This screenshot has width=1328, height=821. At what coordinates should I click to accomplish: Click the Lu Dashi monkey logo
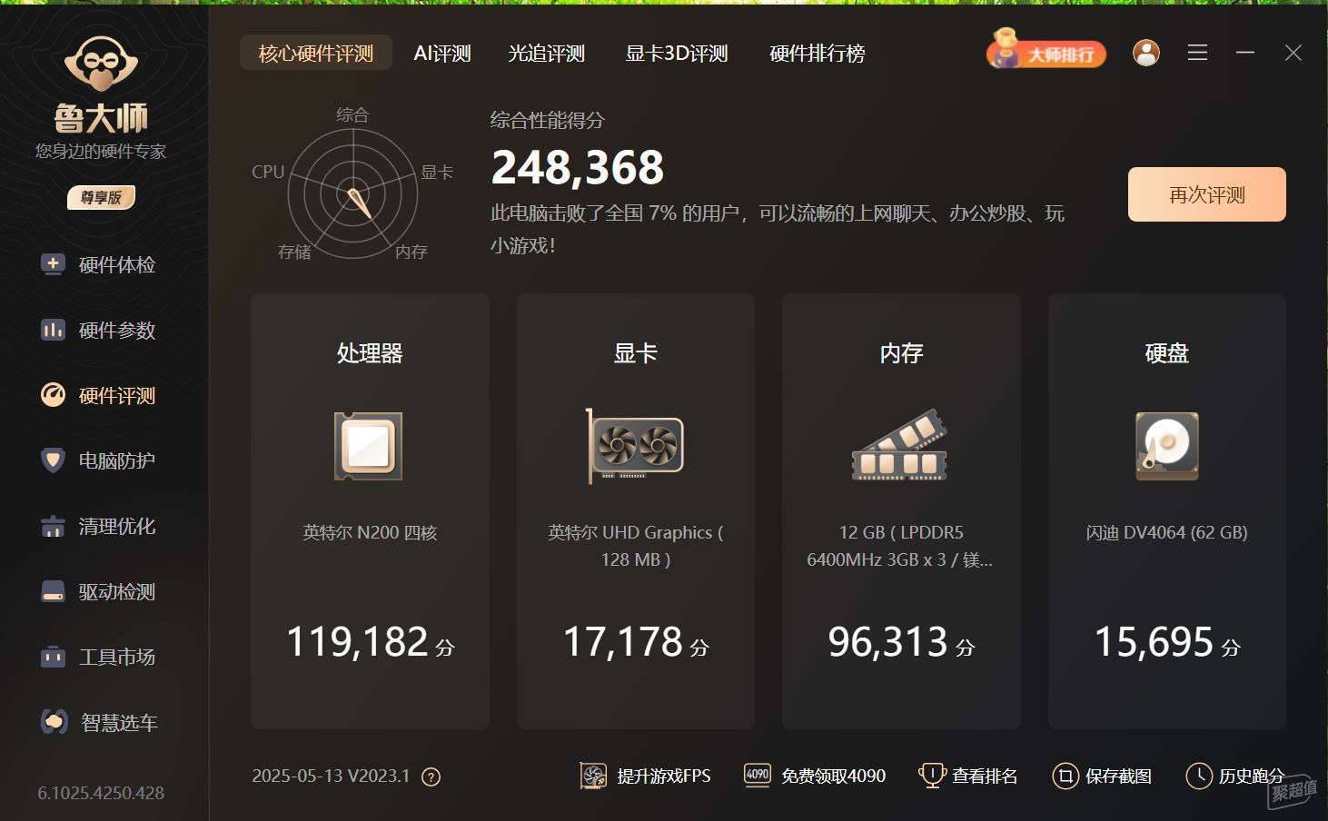tap(101, 64)
